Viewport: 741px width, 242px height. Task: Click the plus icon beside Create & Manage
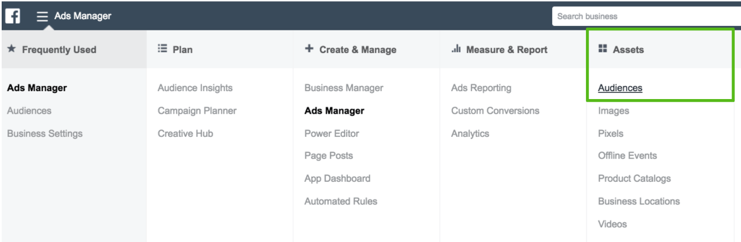pos(309,49)
